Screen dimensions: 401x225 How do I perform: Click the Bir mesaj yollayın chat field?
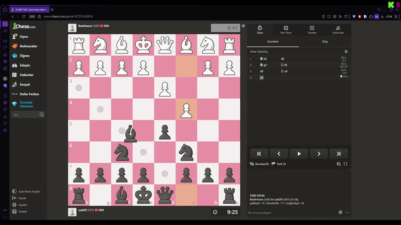pyautogui.click(x=291, y=213)
